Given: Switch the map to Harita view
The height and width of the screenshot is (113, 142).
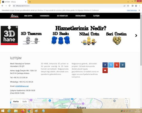Looking at the screenshot, I should click(16, 101).
